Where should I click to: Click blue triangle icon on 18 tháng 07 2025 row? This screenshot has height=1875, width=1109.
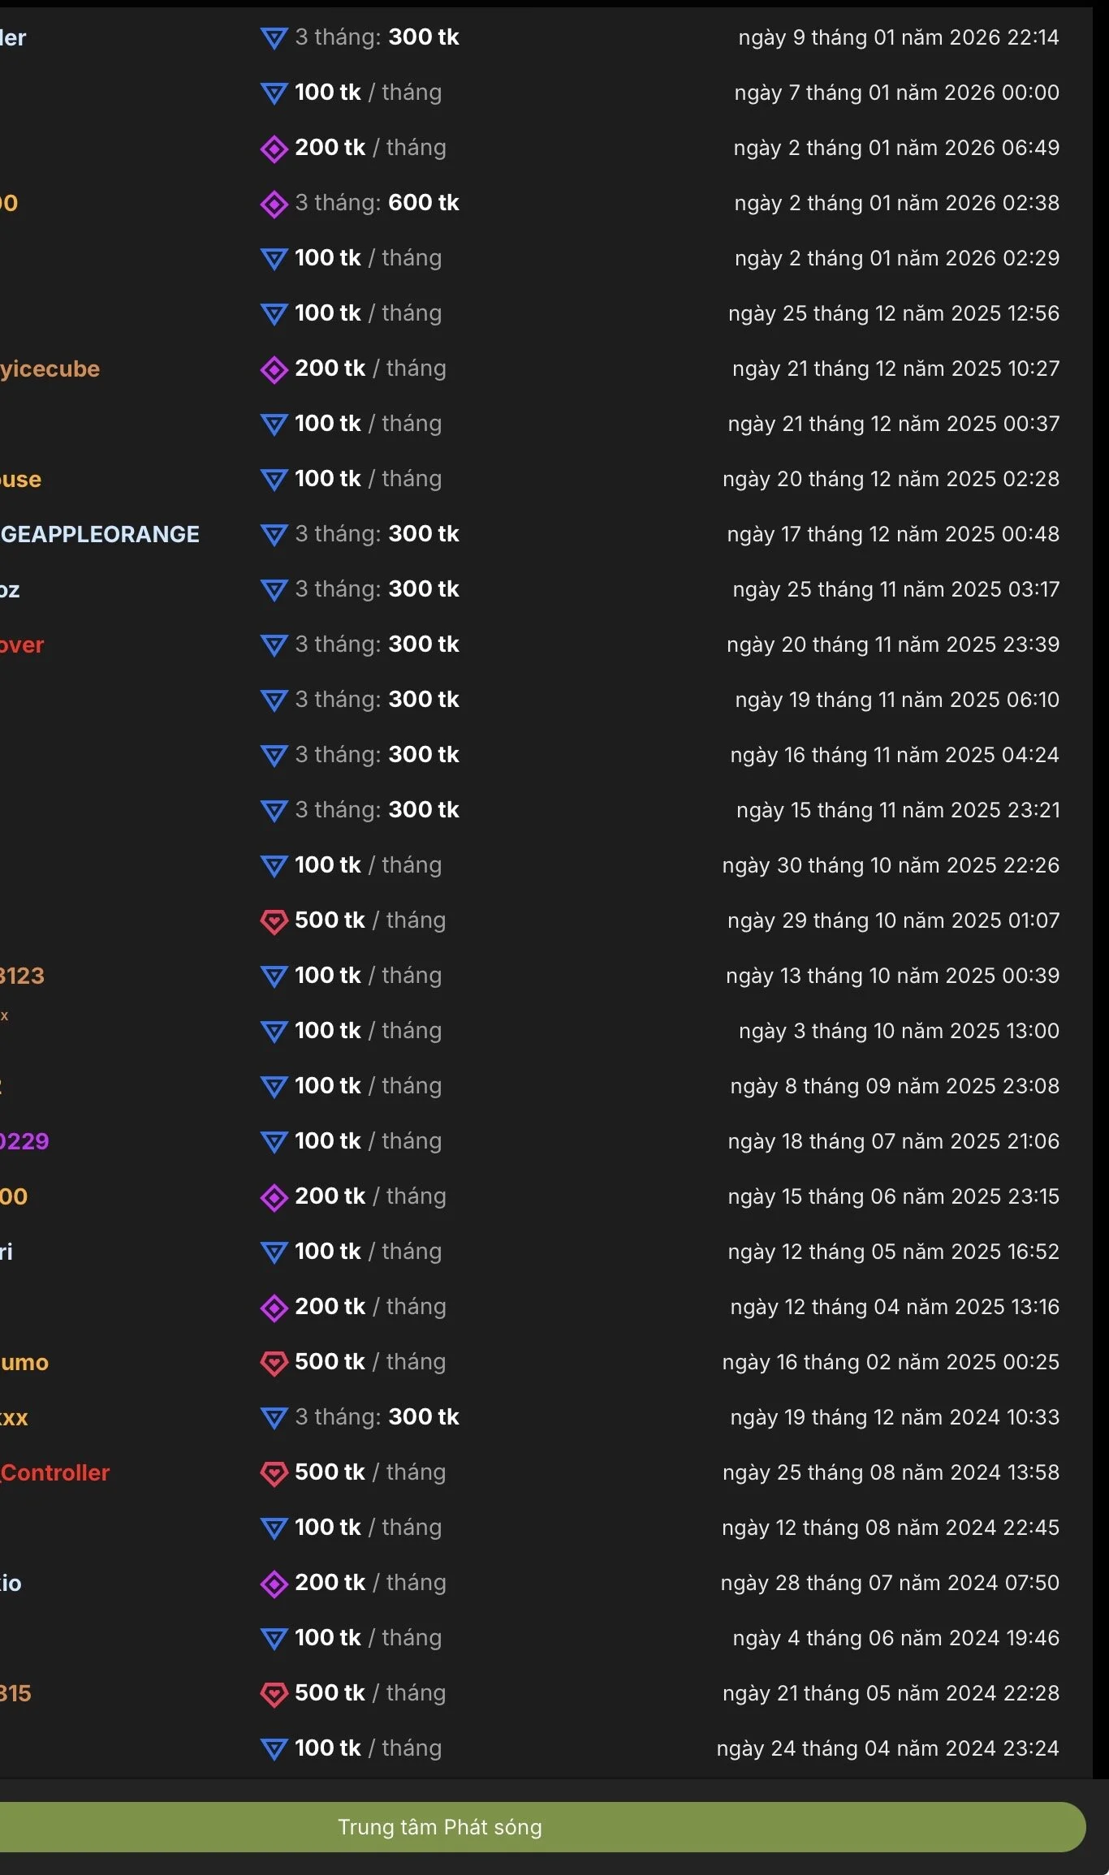(274, 1142)
